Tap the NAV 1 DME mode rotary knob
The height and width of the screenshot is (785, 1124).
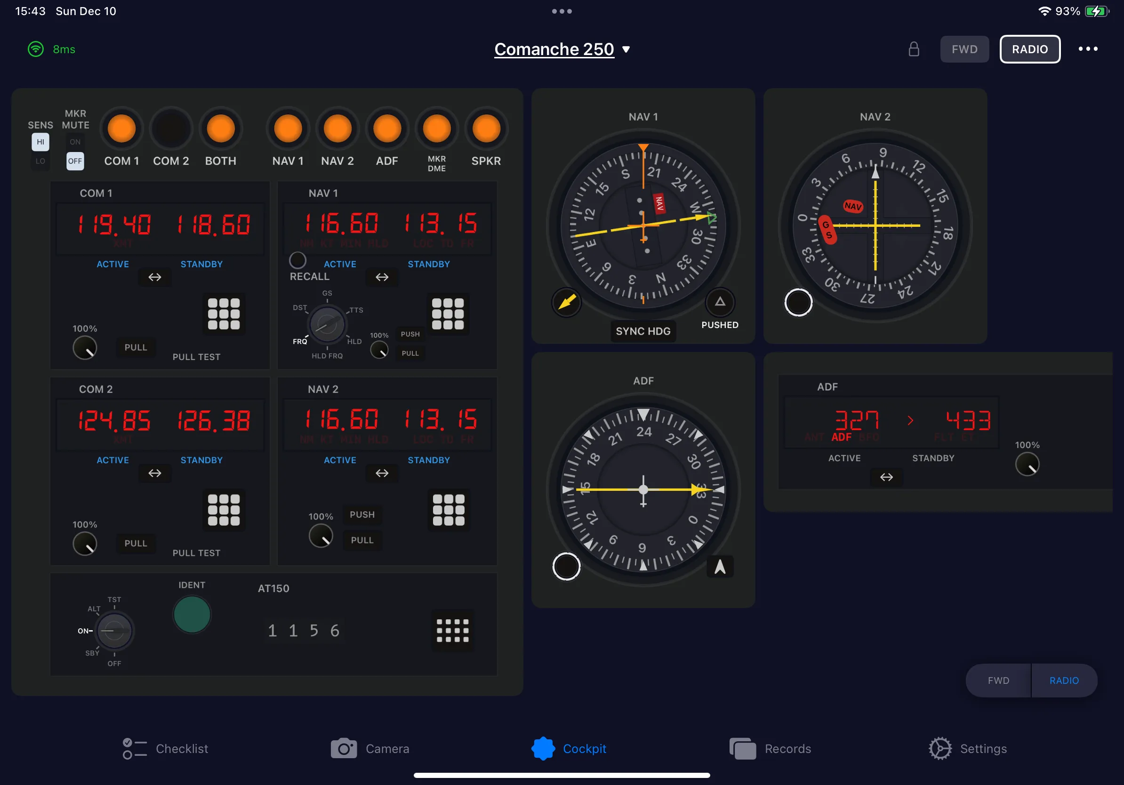(327, 324)
